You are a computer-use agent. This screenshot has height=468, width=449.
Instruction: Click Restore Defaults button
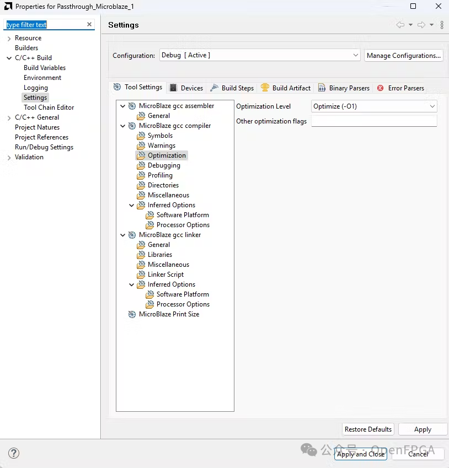coord(368,429)
